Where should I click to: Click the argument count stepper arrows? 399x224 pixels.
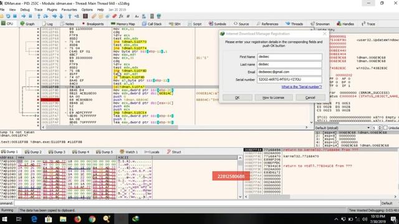tap(380, 128)
